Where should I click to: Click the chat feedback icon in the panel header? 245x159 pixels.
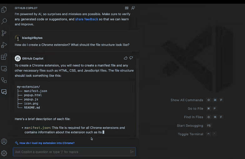tap(133, 8)
